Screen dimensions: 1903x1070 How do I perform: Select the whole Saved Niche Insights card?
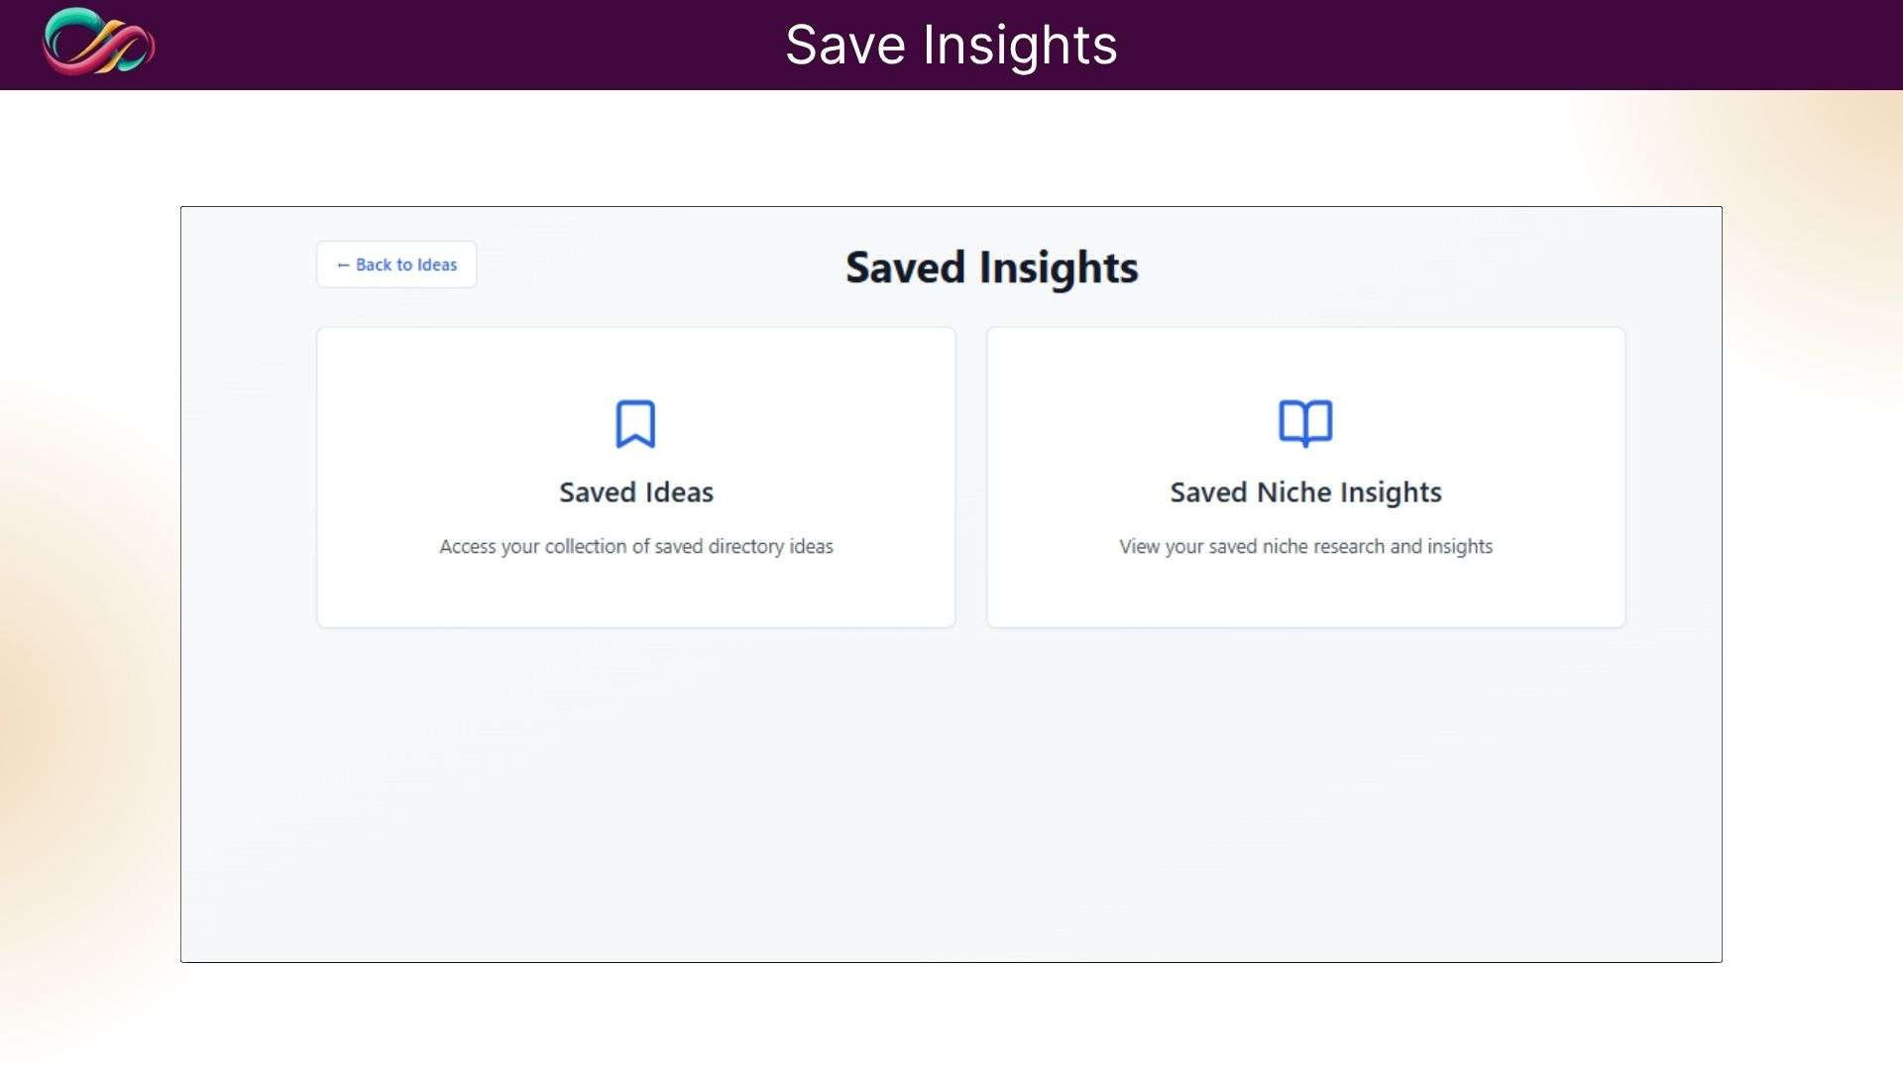[1305, 594]
